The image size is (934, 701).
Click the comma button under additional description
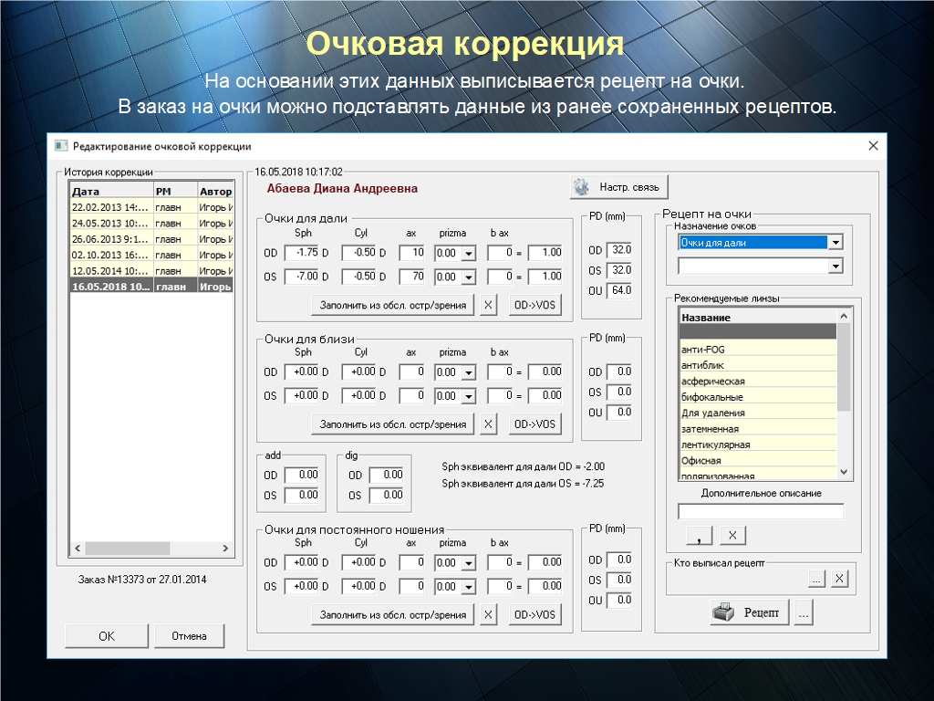point(699,536)
